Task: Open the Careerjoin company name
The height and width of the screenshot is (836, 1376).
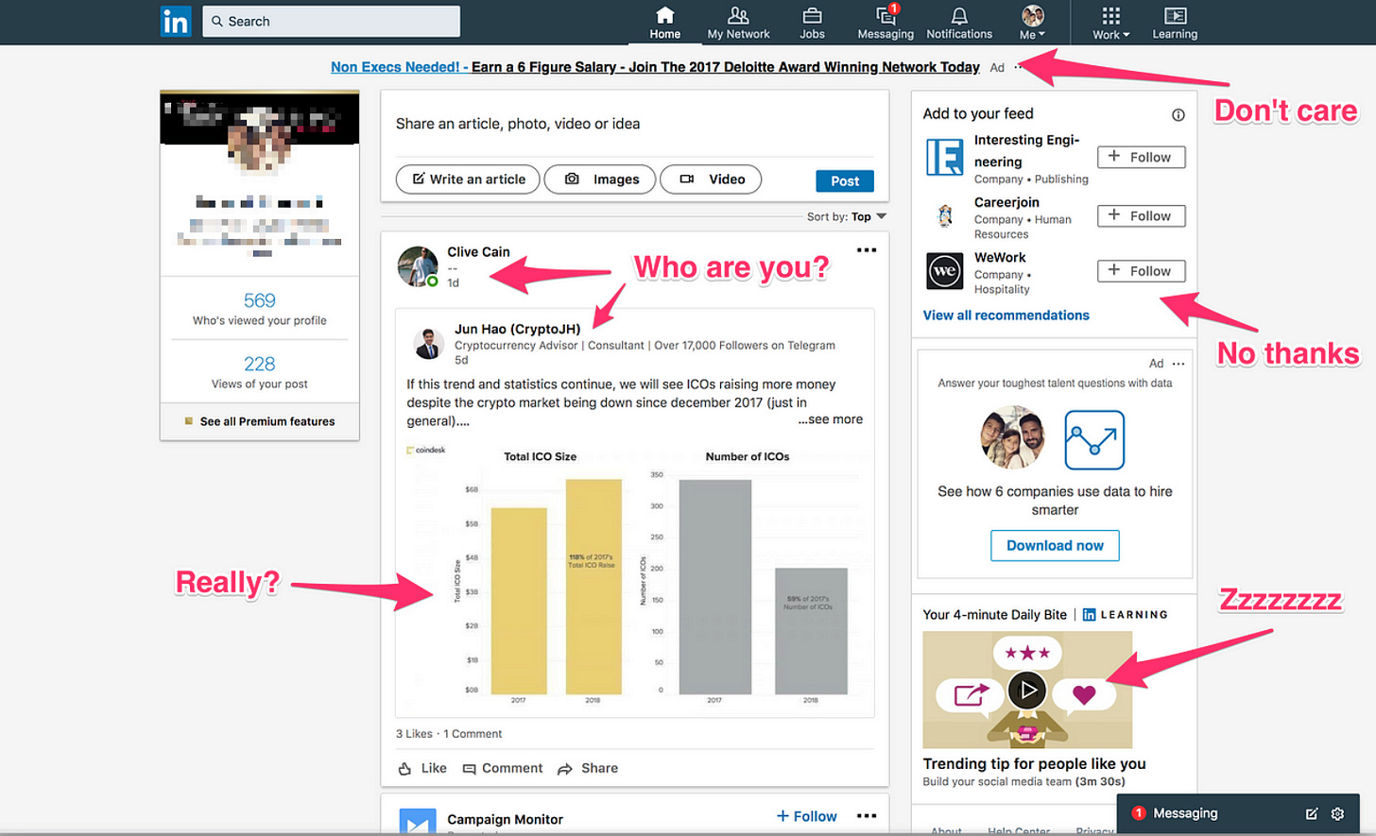Action: click(1006, 202)
